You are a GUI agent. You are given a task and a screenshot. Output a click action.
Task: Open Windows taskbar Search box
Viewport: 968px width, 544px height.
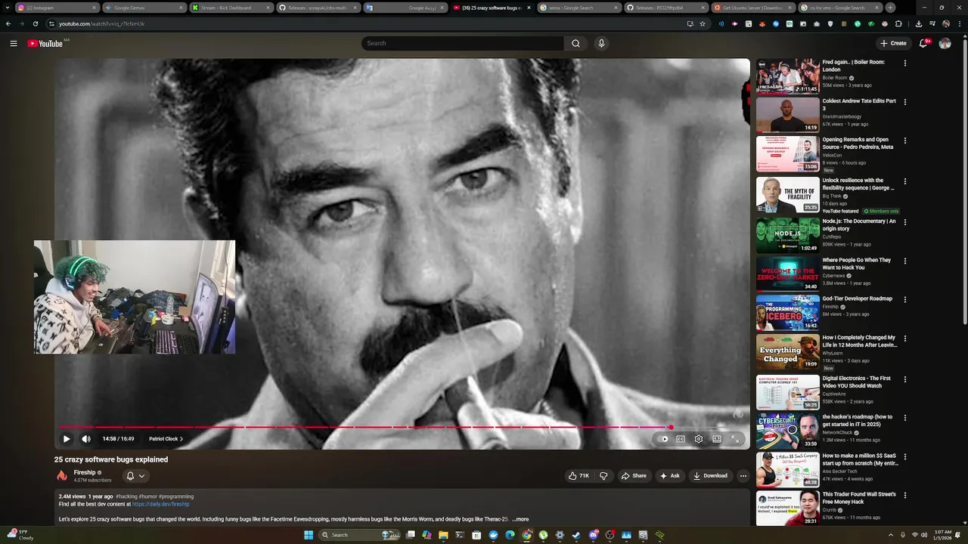358,535
